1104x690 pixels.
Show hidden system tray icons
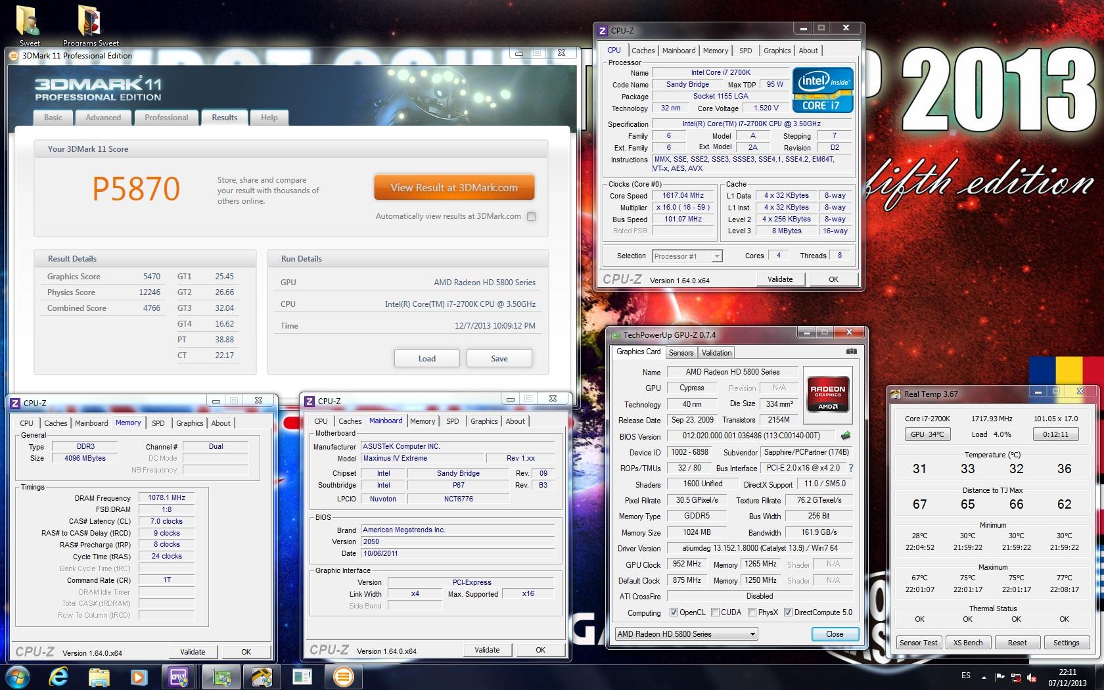click(984, 677)
